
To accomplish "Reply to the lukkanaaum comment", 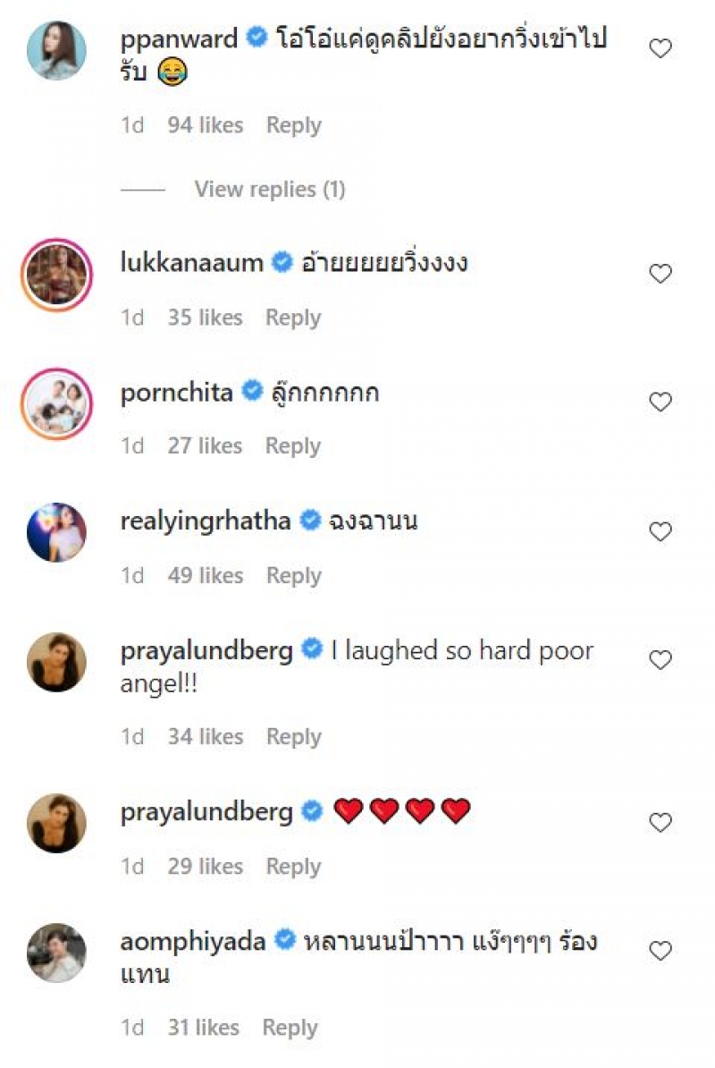I will 293,318.
